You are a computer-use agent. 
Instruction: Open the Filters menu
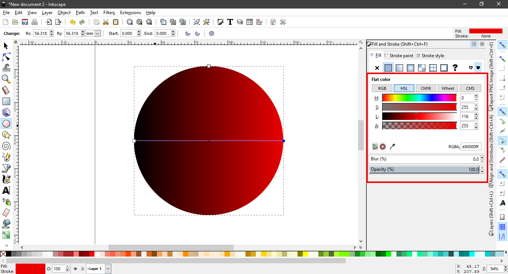point(109,12)
